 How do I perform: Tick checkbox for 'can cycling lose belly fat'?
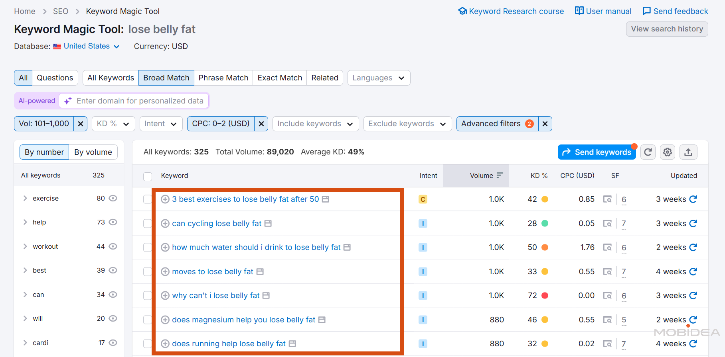[x=148, y=223]
